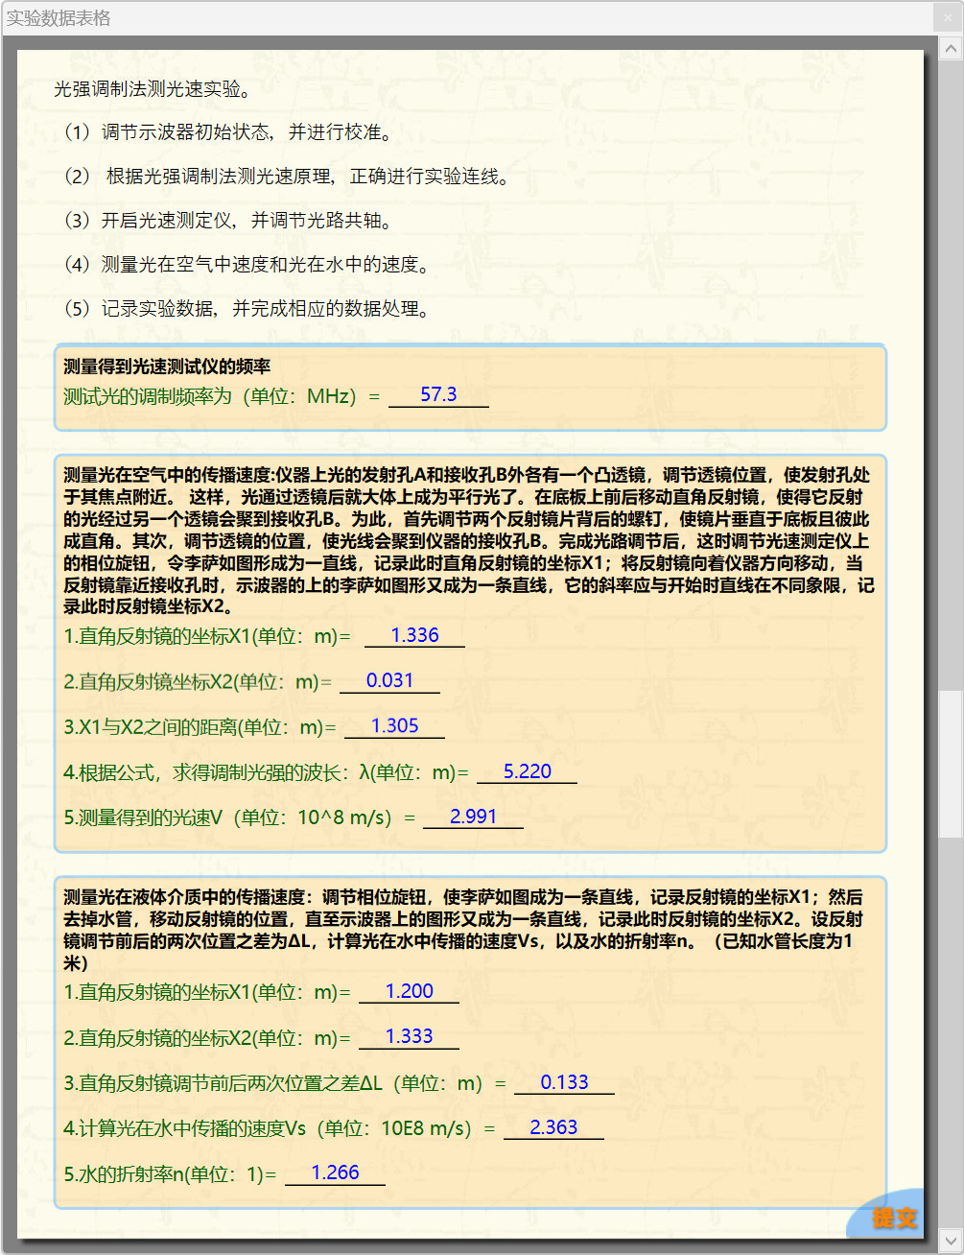Focus the liquid X2 coordinate field 1.333
964x1255 pixels.
[x=409, y=1037]
